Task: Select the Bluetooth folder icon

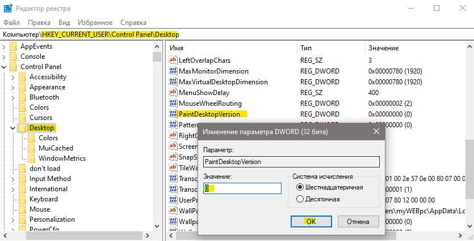Action: point(23,97)
